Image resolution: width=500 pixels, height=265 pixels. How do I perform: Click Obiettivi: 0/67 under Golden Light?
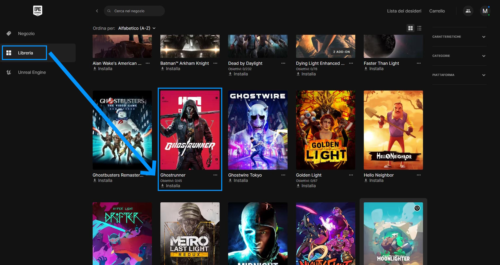[307, 181]
